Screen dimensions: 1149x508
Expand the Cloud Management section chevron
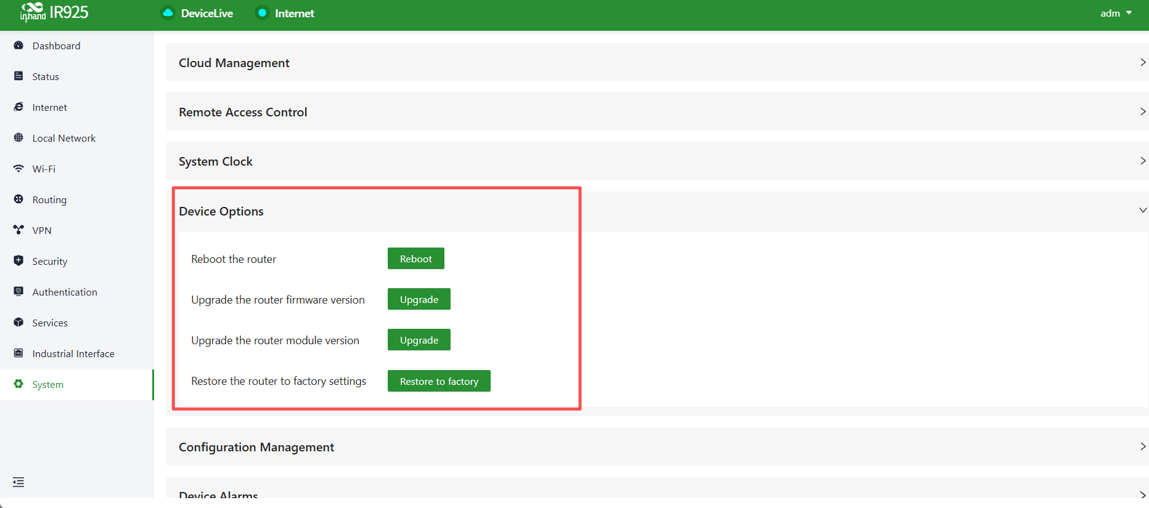coord(1143,62)
